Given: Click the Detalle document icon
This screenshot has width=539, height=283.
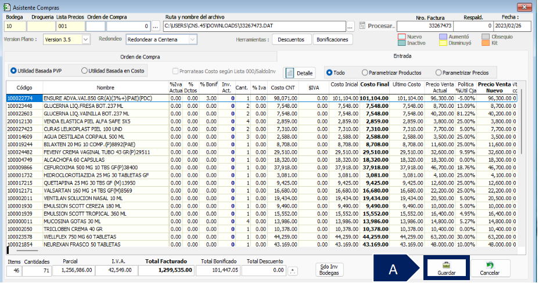Looking at the screenshot, I should pyautogui.click(x=290, y=72).
